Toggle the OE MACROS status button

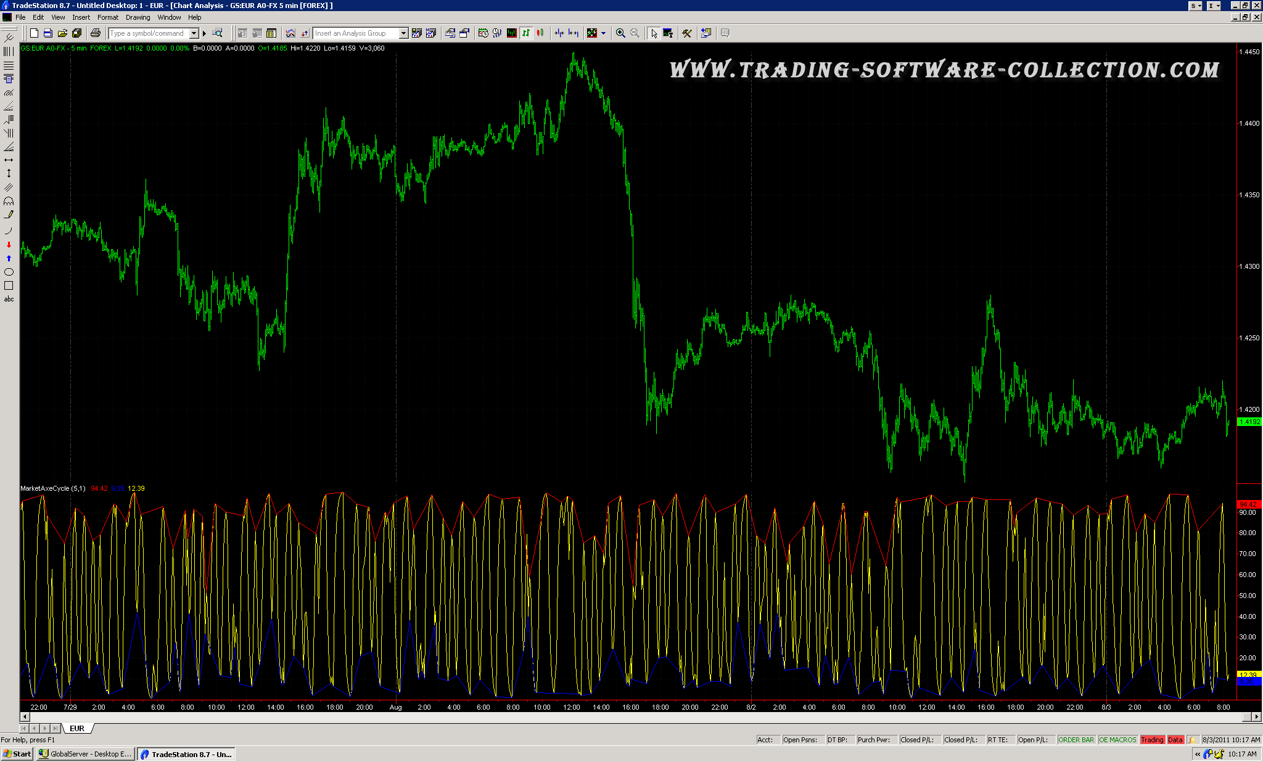pos(1117,740)
